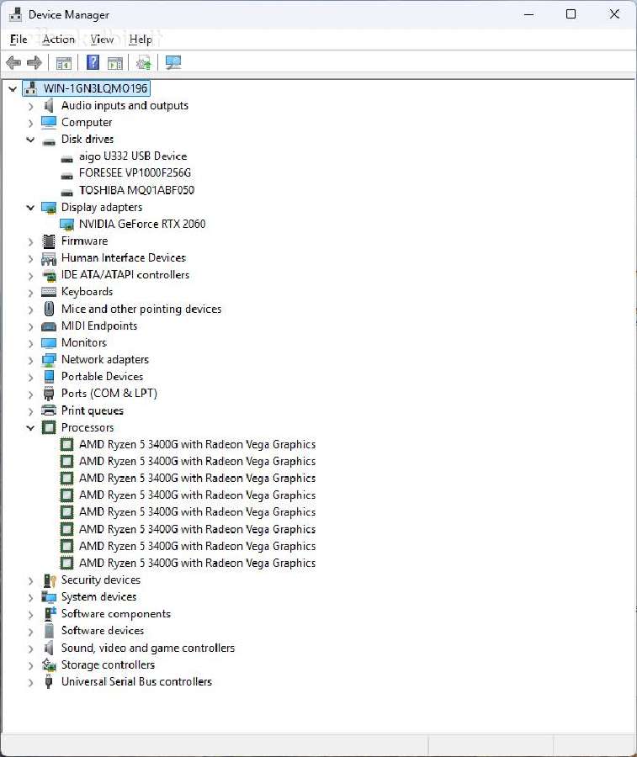Select the WIN-1GN3LQM0196 computer name
This screenshot has height=757, width=637.
[x=95, y=88]
